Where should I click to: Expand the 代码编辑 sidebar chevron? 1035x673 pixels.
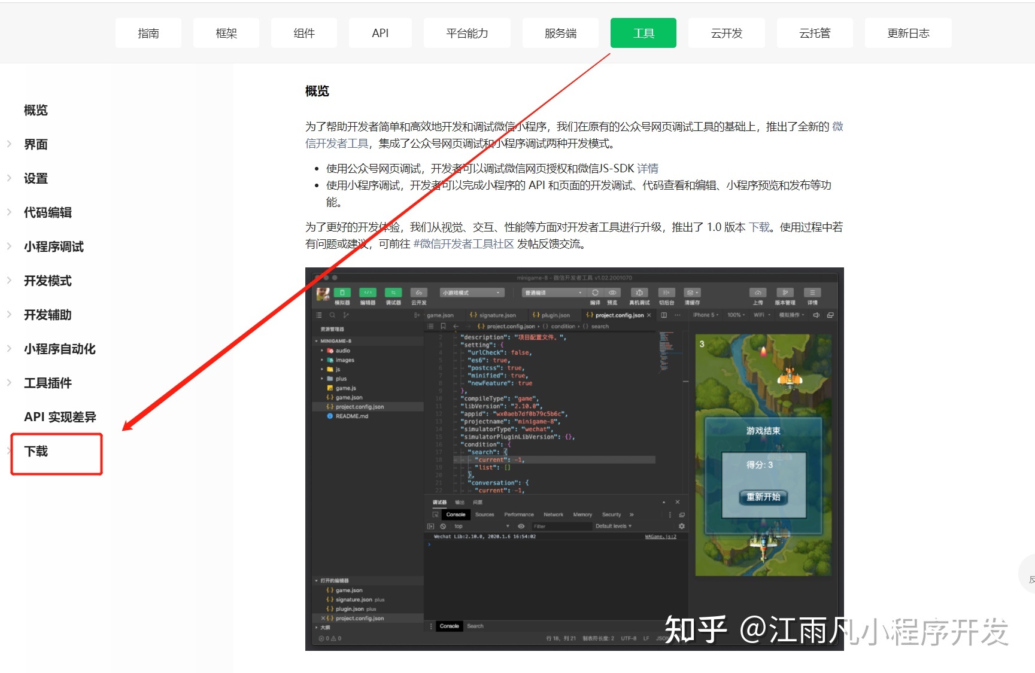point(10,212)
